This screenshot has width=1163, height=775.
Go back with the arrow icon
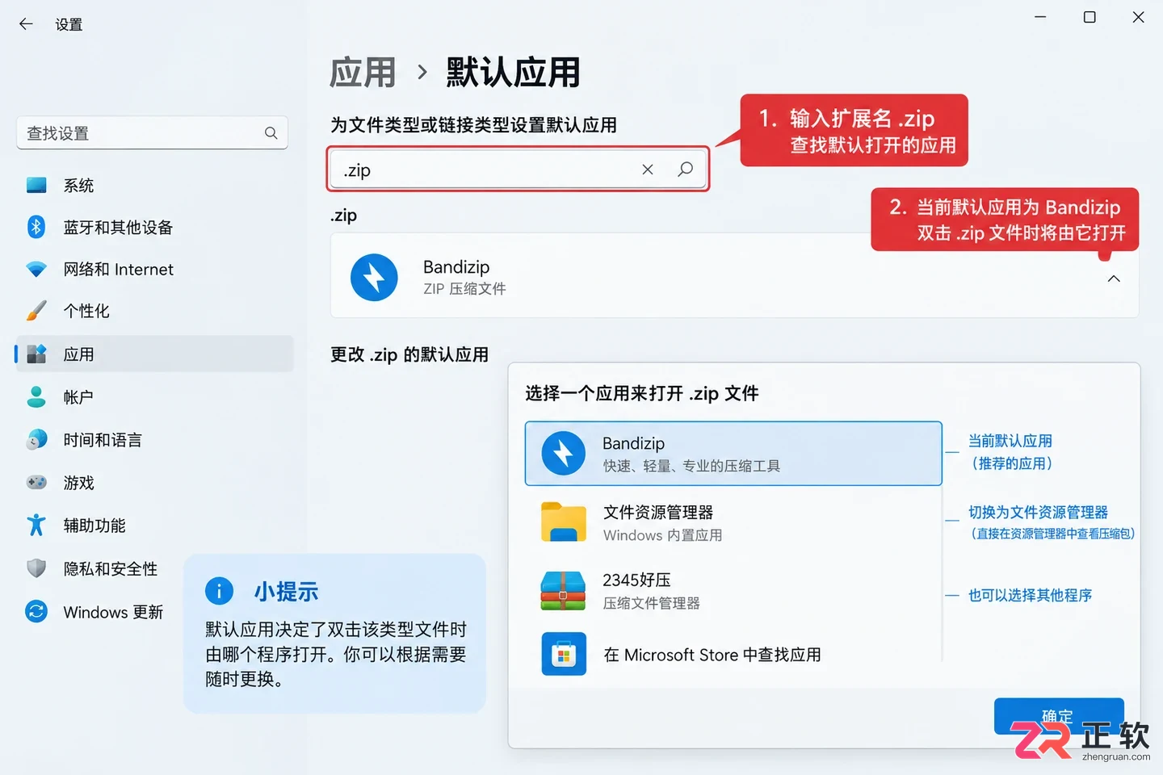click(x=26, y=24)
